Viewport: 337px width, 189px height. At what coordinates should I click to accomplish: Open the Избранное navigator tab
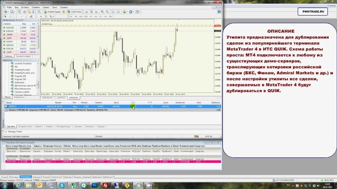(x=18, y=97)
